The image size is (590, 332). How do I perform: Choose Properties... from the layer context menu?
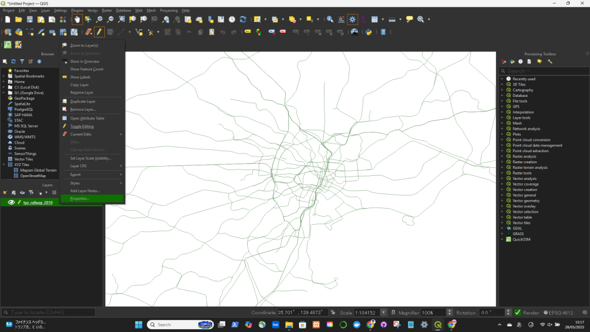(x=80, y=198)
